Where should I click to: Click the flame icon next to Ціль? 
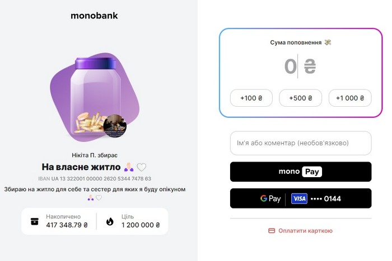[109, 221]
